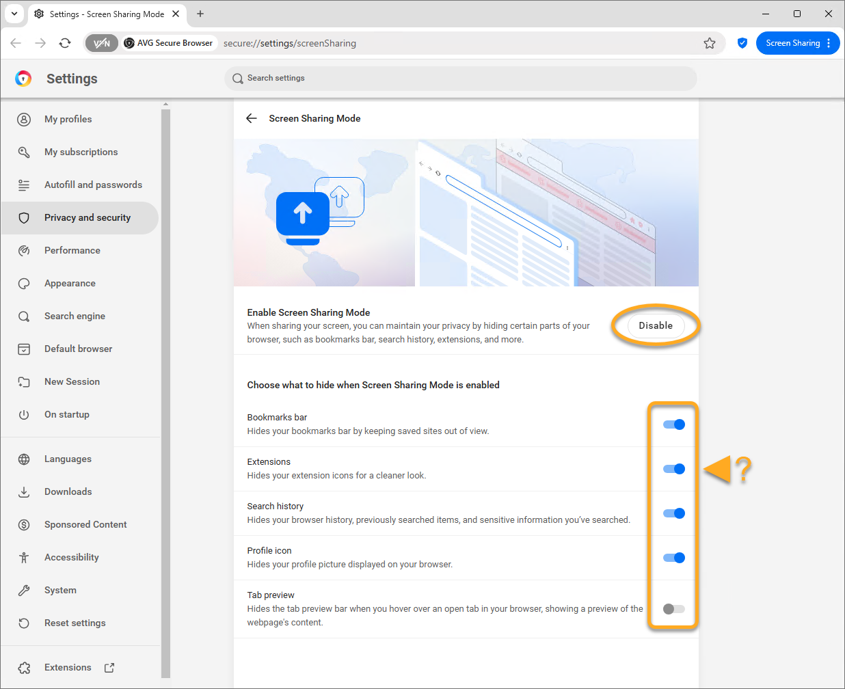Expand the tab search dropdown arrow
The height and width of the screenshot is (689, 845).
tap(14, 14)
